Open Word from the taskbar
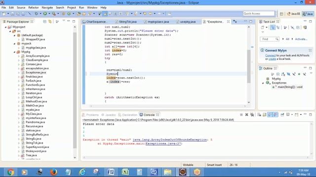Screen dimensions: 316x177 (111, 172)
